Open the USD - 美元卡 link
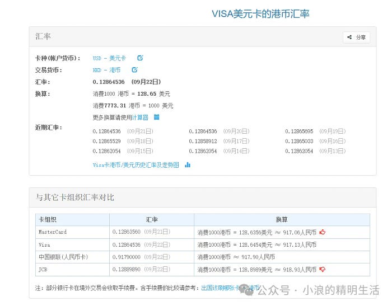Viewport: 392px width, 306px height. tap(109, 58)
